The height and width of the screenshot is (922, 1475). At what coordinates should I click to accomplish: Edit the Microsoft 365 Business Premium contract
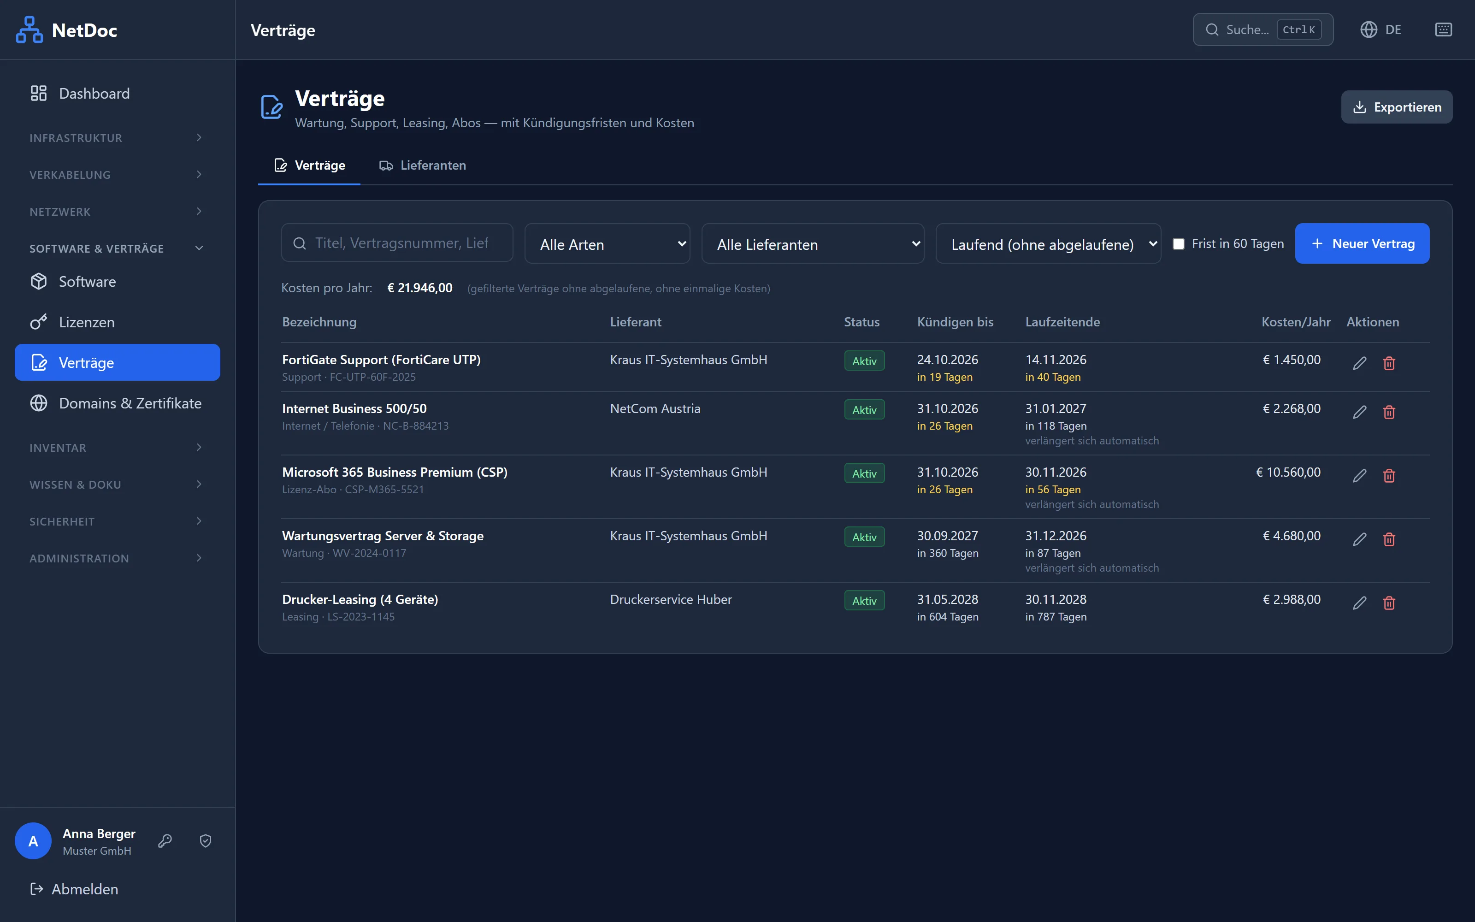(x=1359, y=476)
